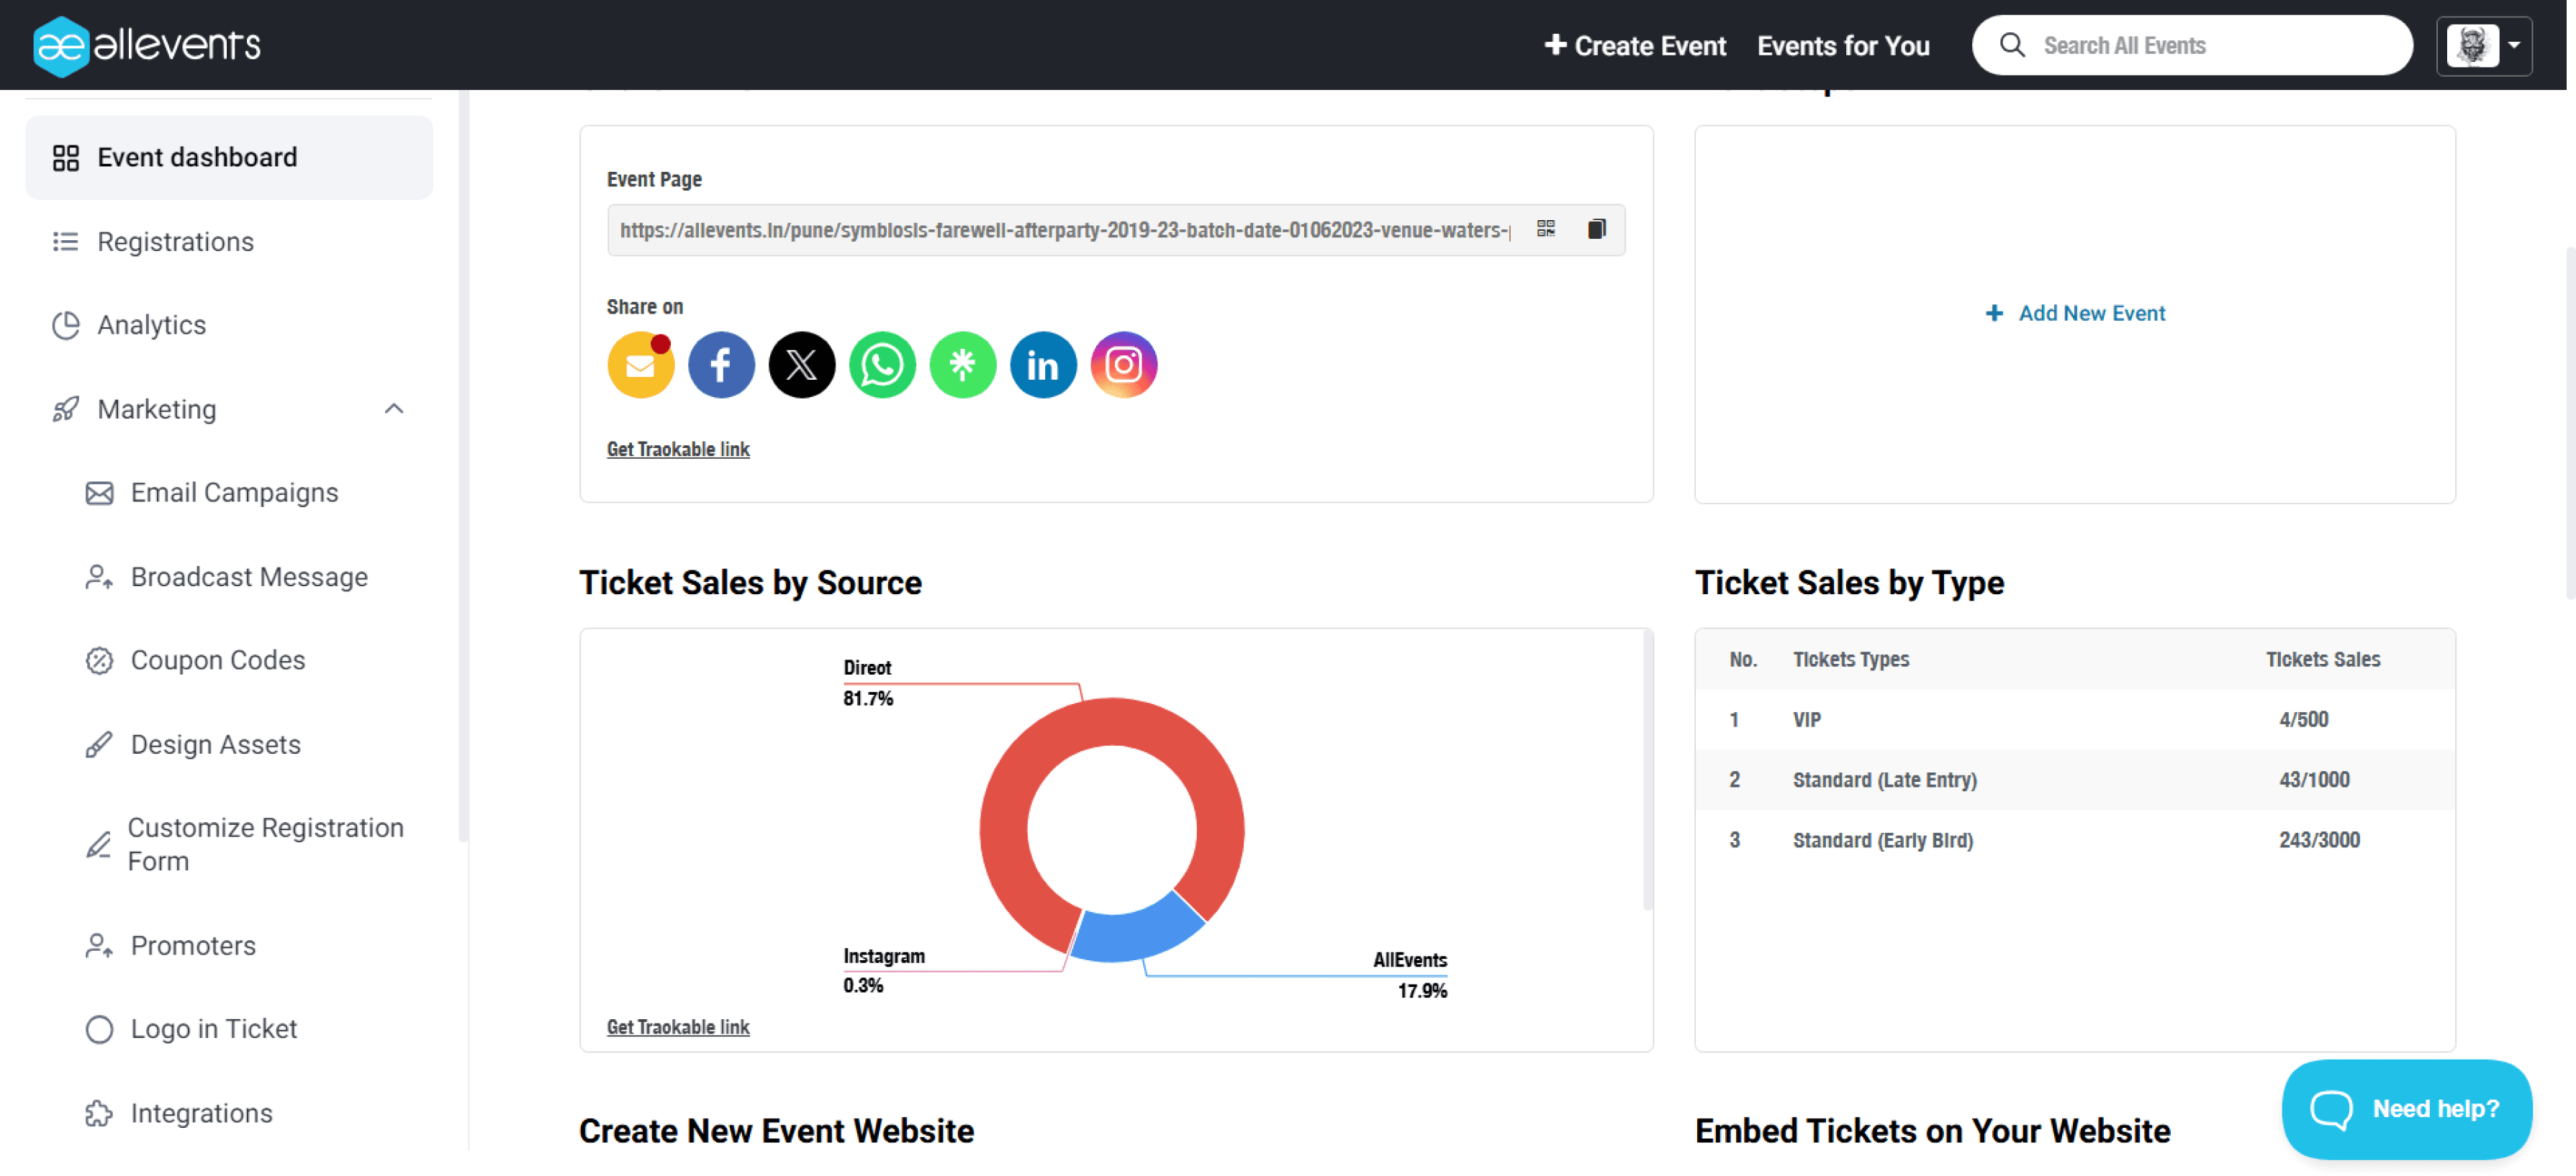Open Coupon Codes in sidebar
2576x1176 pixels.
[217, 660]
